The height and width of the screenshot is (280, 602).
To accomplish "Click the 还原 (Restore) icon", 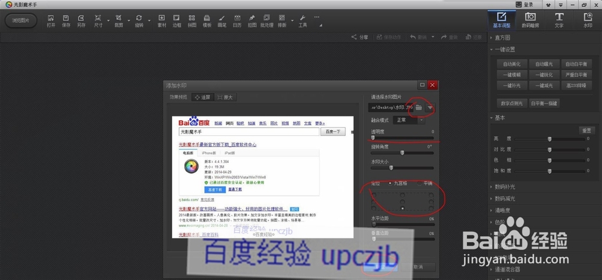I will 468,37.
